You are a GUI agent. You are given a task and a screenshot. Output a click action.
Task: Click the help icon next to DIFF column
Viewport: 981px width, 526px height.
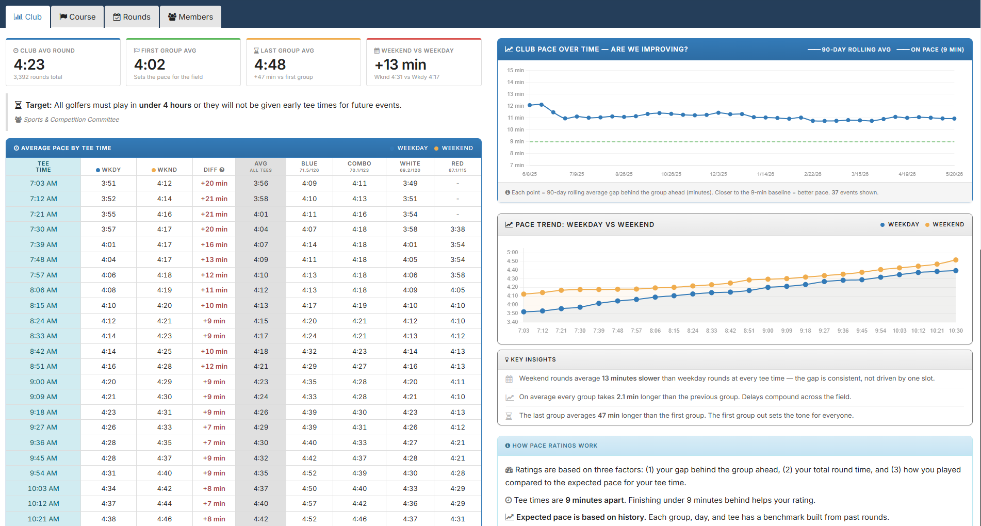tap(222, 170)
